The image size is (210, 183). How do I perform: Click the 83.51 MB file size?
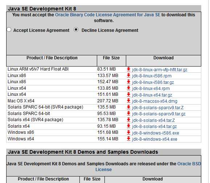107,69
